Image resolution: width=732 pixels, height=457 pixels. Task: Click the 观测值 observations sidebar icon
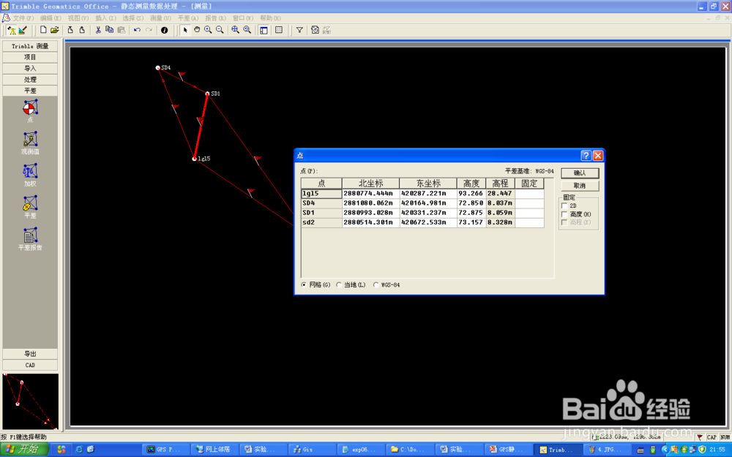pyautogui.click(x=30, y=143)
